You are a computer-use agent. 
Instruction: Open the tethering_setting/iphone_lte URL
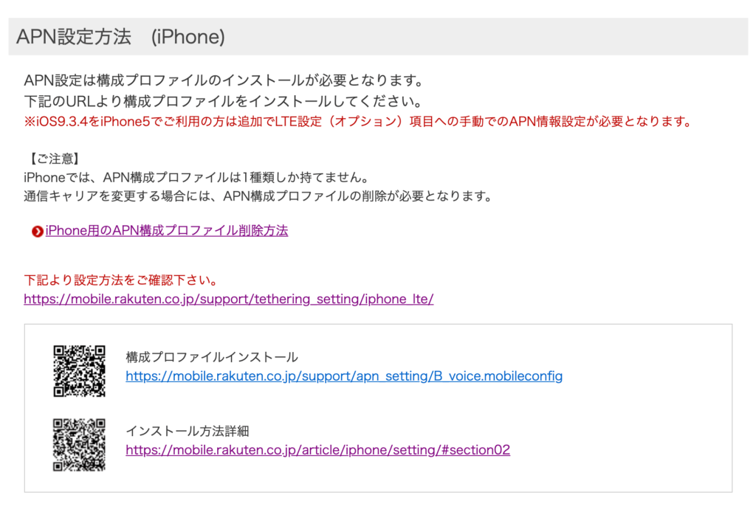[x=229, y=299]
